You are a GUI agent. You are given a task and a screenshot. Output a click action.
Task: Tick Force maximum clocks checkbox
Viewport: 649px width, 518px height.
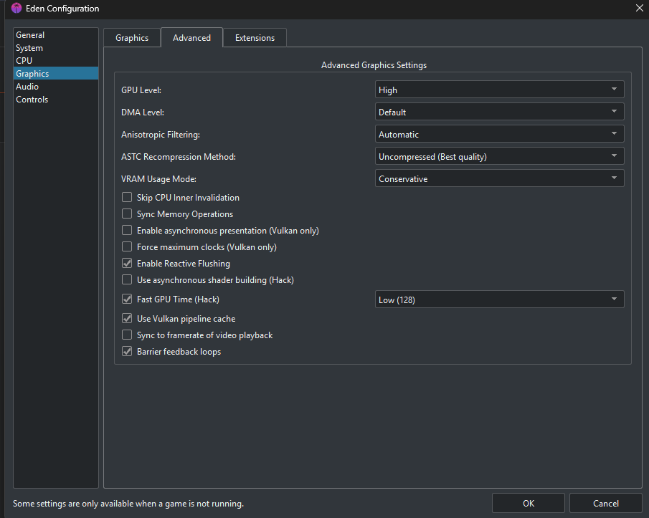[127, 246]
